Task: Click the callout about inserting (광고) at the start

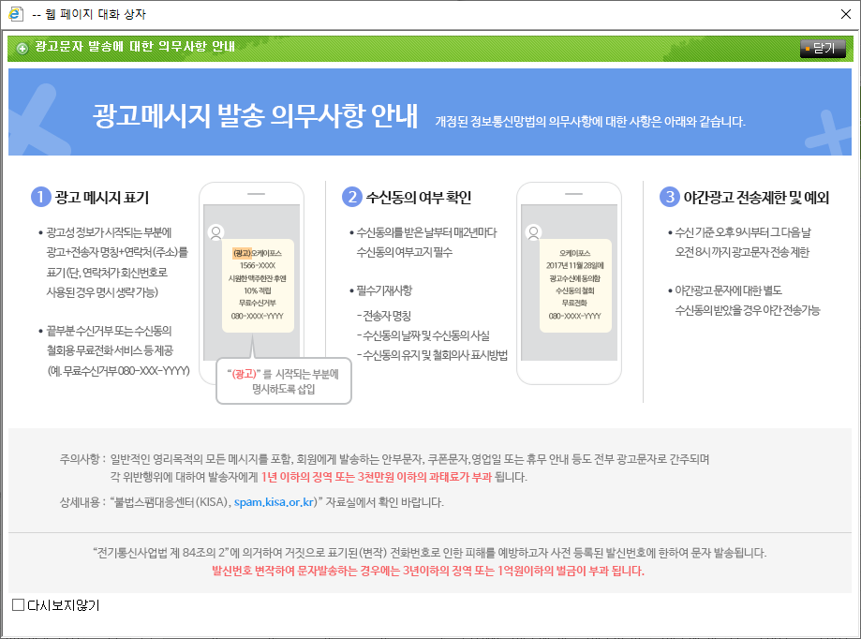Action: tap(283, 381)
